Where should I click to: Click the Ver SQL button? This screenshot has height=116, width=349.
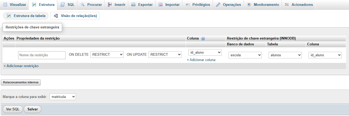(x=13, y=109)
